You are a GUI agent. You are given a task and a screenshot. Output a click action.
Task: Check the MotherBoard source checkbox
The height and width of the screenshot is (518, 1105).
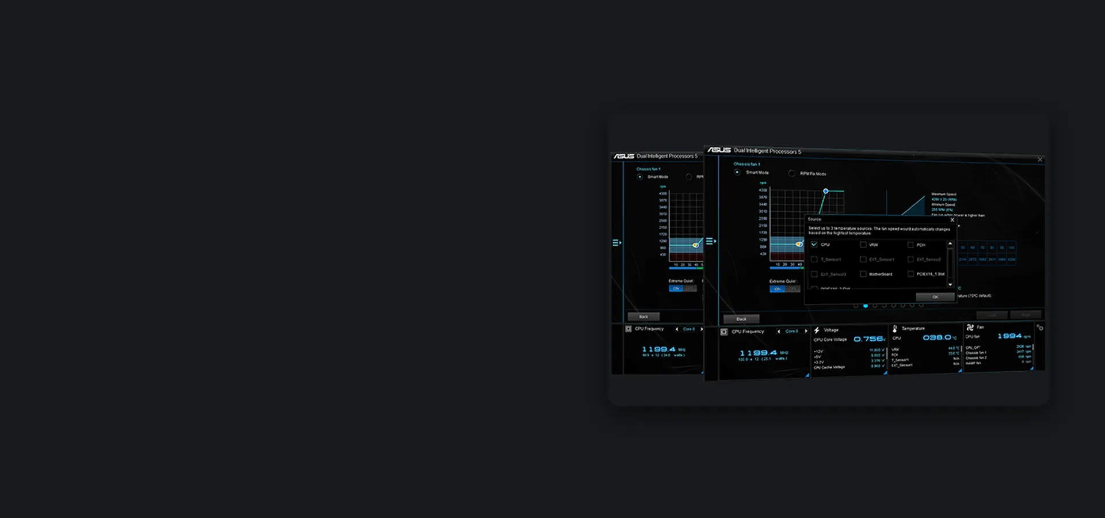click(863, 274)
